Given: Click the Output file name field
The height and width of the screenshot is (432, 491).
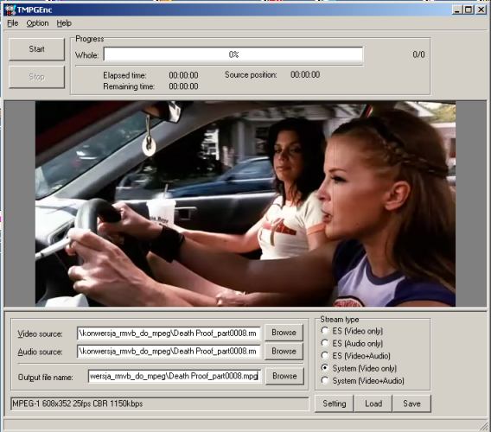Looking at the screenshot, I should [175, 376].
